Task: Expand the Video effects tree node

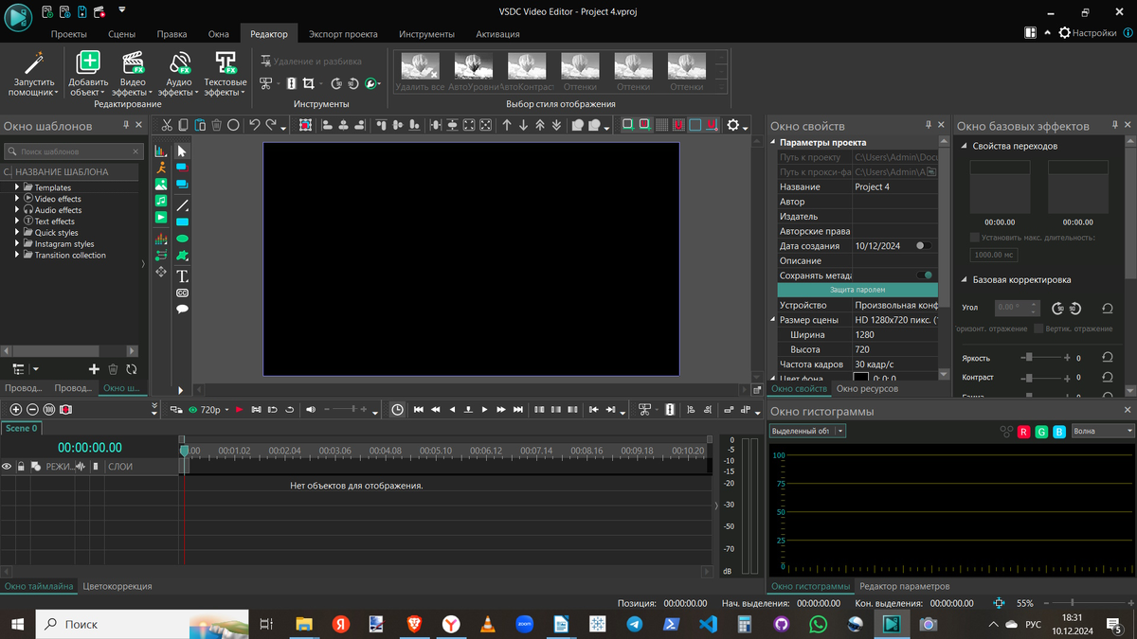Action: (17, 199)
